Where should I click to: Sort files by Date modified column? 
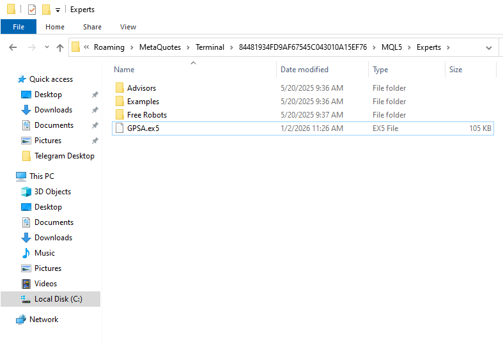coord(304,70)
